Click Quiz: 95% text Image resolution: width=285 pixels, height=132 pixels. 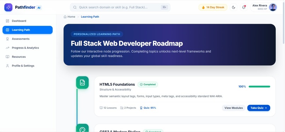[150, 108]
